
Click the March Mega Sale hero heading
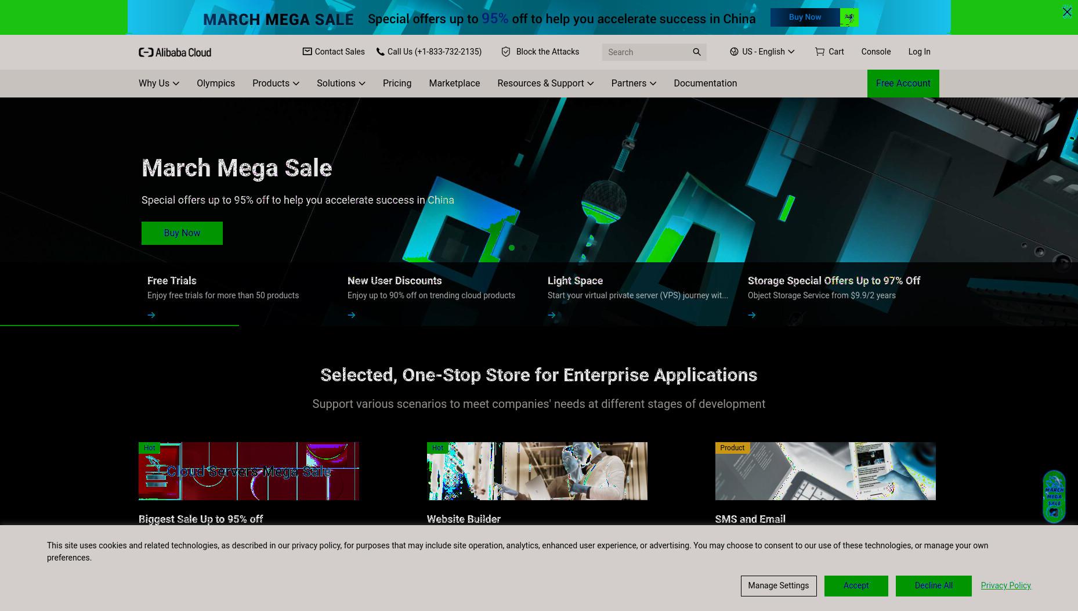(237, 168)
